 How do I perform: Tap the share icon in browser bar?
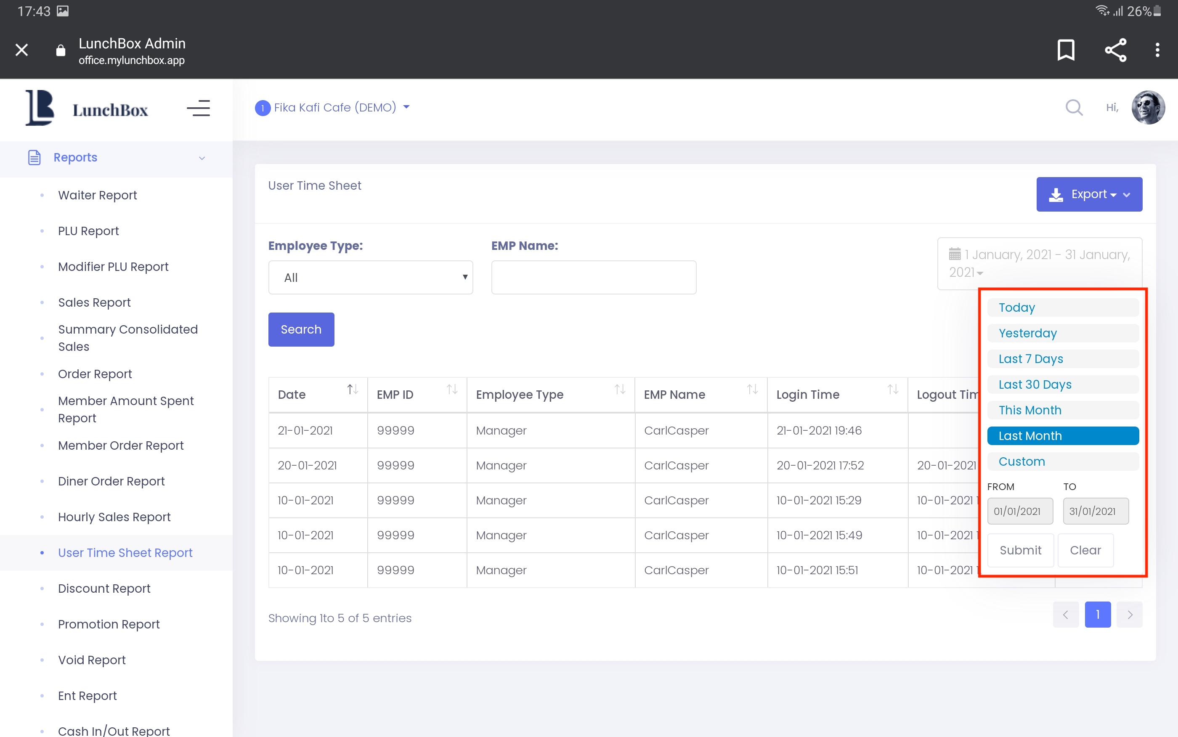[1115, 50]
